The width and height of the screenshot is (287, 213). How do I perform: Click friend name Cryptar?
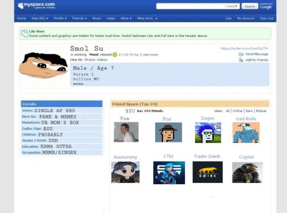click(x=246, y=157)
